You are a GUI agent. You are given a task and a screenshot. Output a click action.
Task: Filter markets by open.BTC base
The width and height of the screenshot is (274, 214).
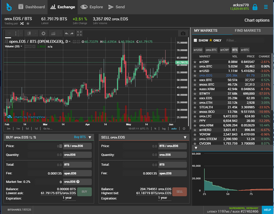(211, 50)
